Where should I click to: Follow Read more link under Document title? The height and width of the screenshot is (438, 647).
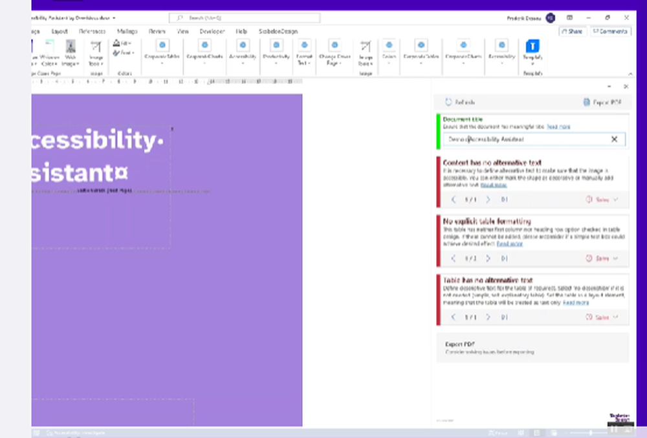558,127
